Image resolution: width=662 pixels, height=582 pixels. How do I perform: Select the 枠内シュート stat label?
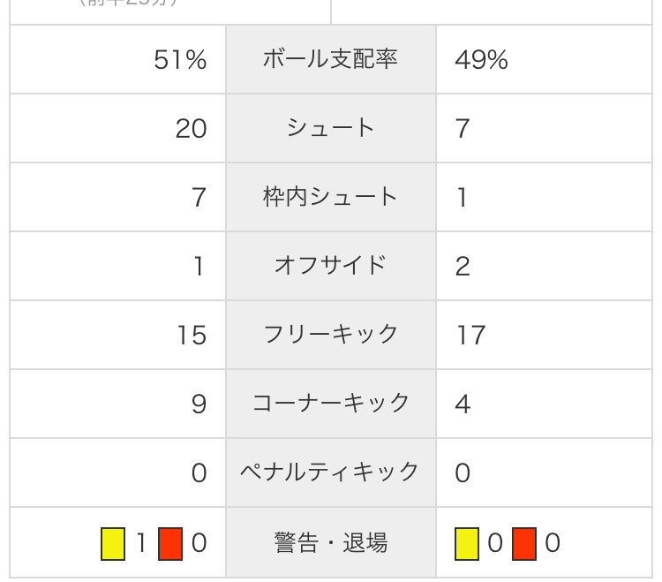[x=330, y=197]
